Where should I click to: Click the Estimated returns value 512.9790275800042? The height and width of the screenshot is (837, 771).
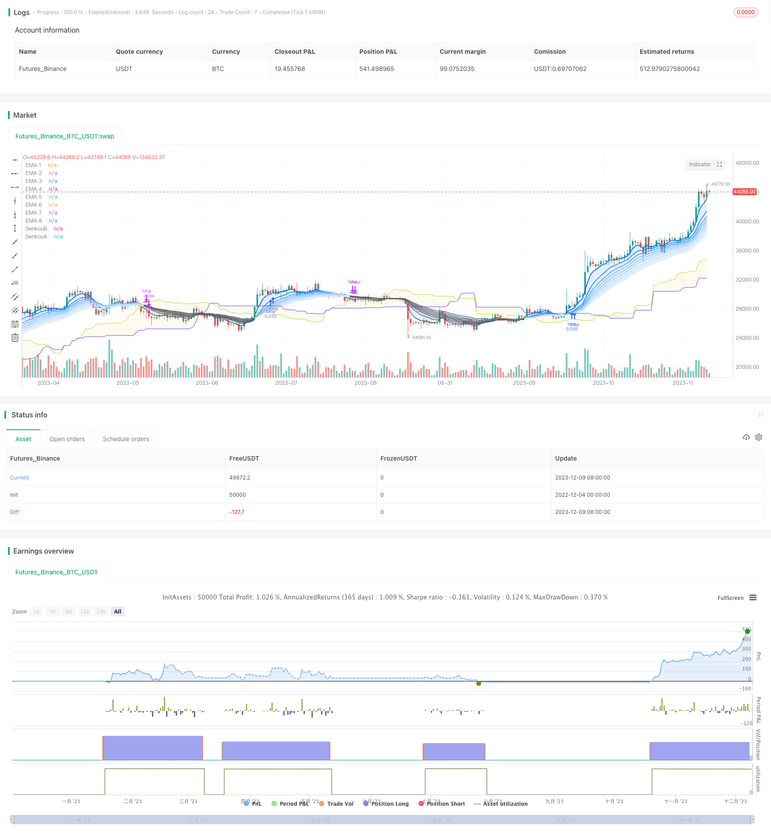pyautogui.click(x=670, y=69)
